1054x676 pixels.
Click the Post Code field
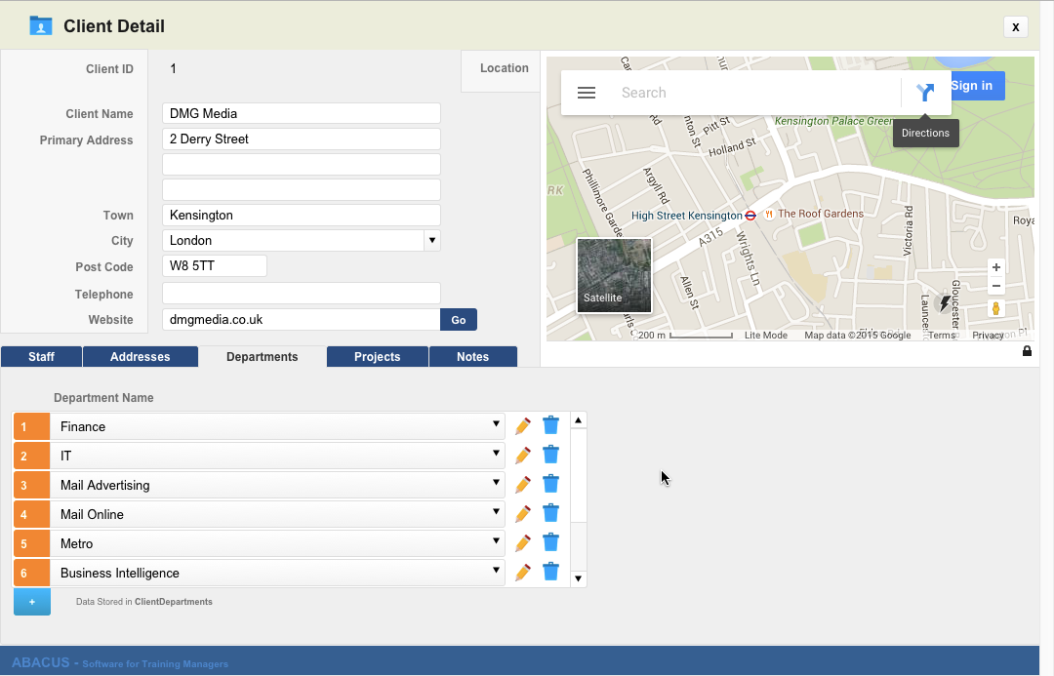click(x=215, y=266)
